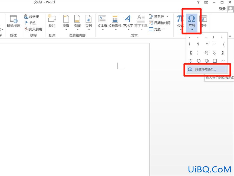Open cross-reference (交叉引用)
Viewport: 234px width, 176px height.
click(33, 29)
